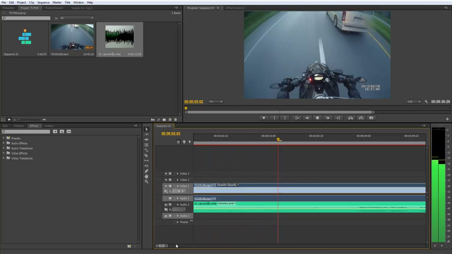452x254 pixels.
Task: Click the Extract button
Action: 361,118
